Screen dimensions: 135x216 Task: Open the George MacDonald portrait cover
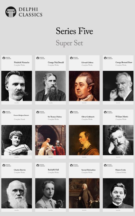(51, 86)
